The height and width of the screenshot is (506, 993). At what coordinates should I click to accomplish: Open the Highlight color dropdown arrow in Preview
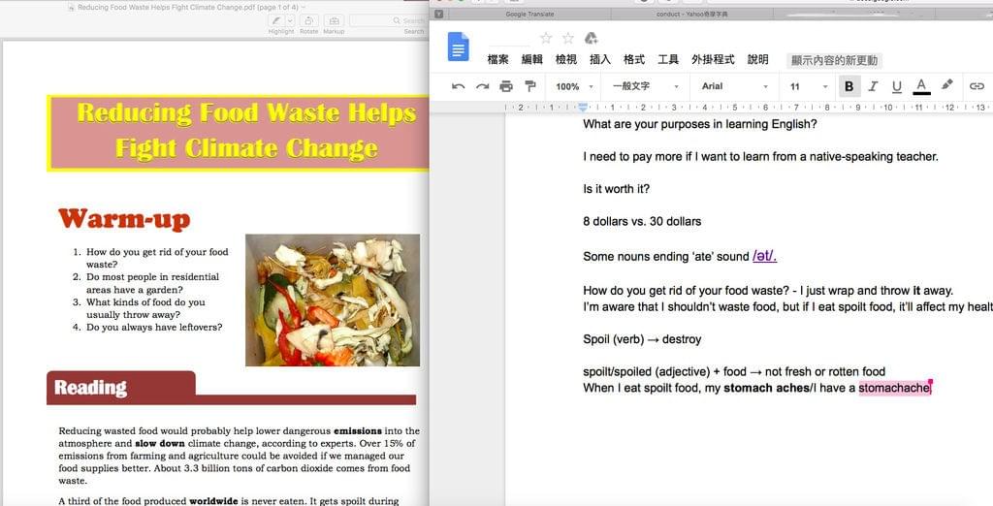pyautogui.click(x=290, y=21)
